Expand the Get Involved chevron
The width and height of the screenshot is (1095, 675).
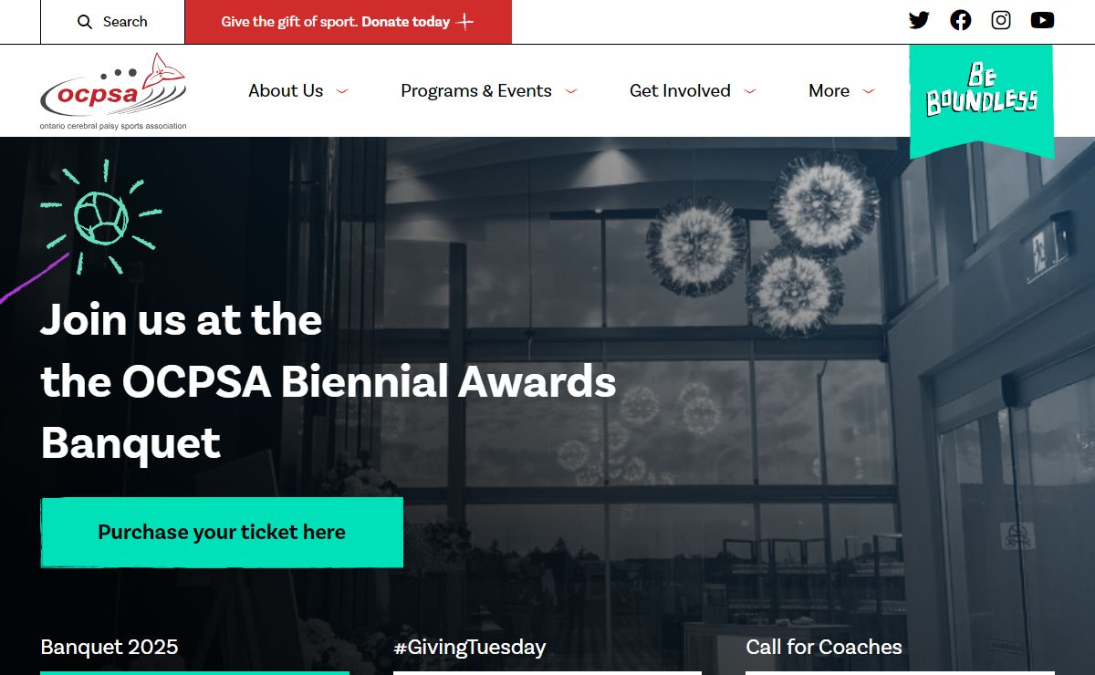750,91
